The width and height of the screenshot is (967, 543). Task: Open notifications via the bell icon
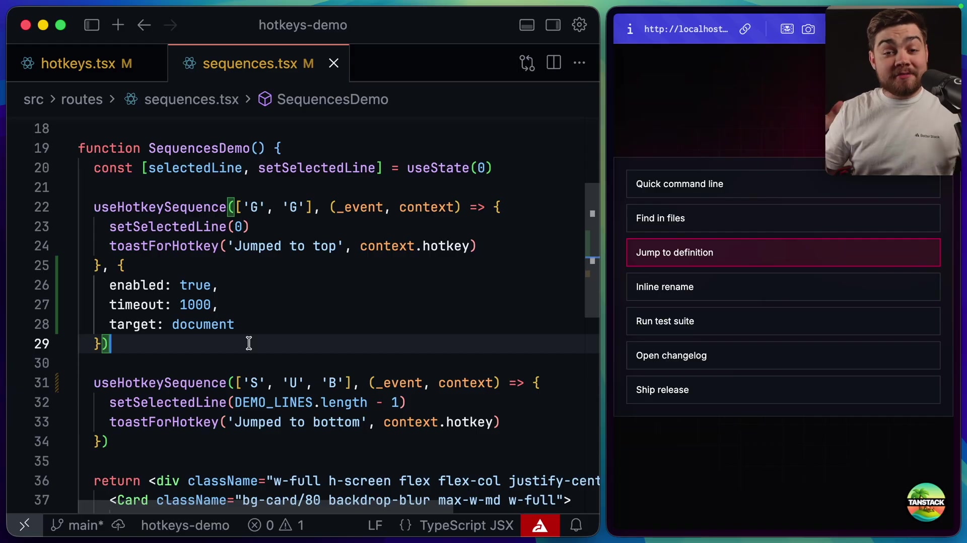(x=576, y=525)
